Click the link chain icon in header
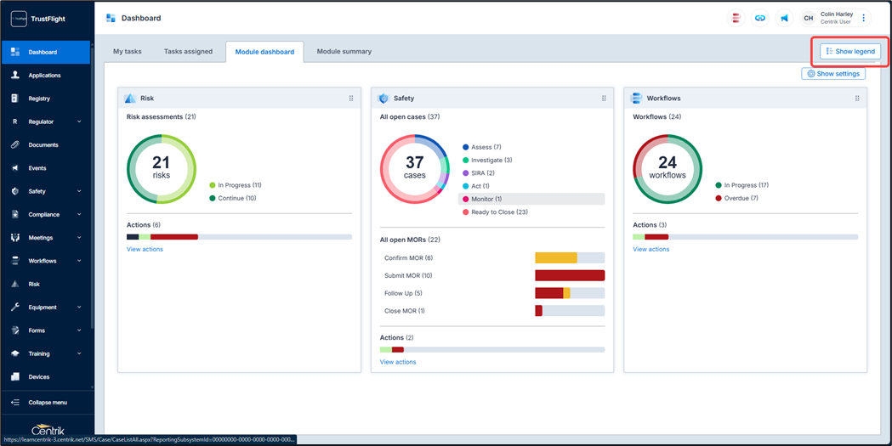This screenshot has height=446, width=892. point(760,18)
